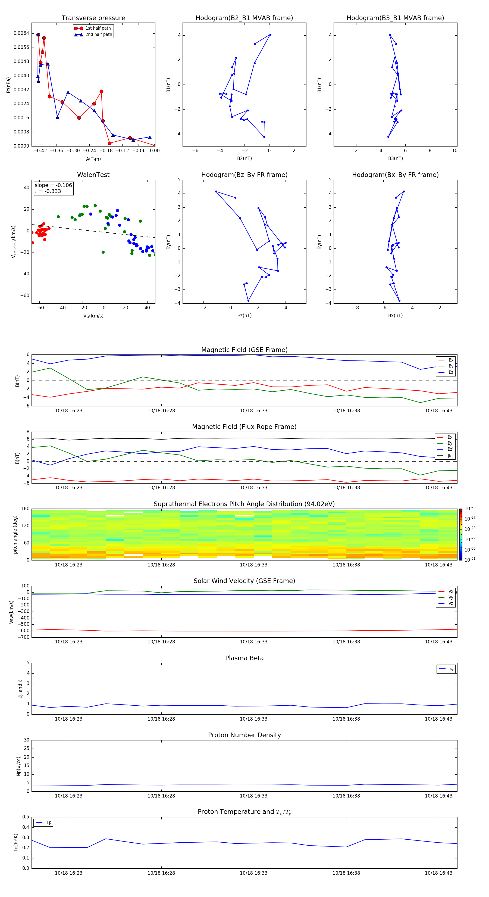Screen dimensions: 489x897
Task: Click the 'Magnetic Field (Flux Rope Frame)' title
Action: (244, 427)
